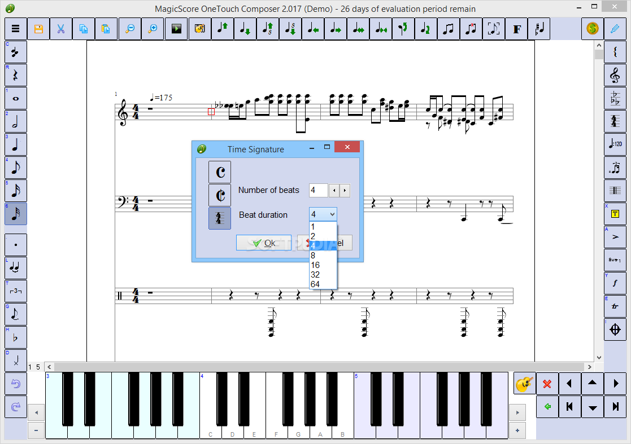This screenshot has width=631, height=444.
Task: Click the Zoom in magnifier
Action: (x=153, y=29)
